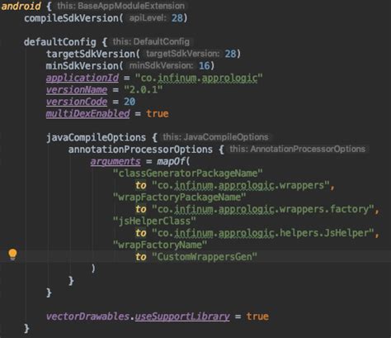
Task: Click the 'multiDexEnabled' property
Action: click(87, 114)
